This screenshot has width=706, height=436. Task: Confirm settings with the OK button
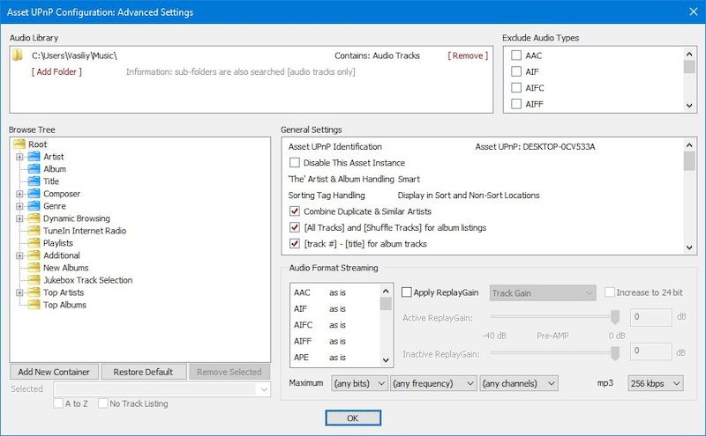point(353,418)
